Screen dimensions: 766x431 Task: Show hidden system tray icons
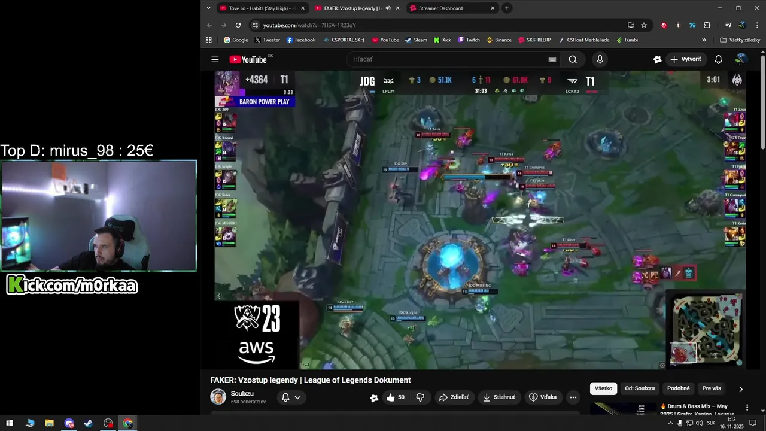pos(669,423)
